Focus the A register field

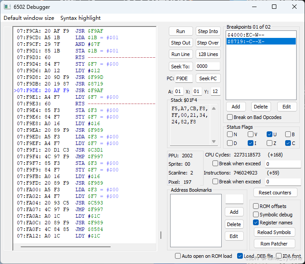pos(179,91)
